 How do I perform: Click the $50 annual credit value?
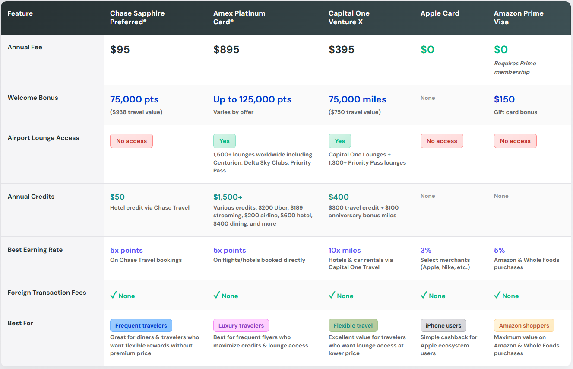pyautogui.click(x=117, y=197)
